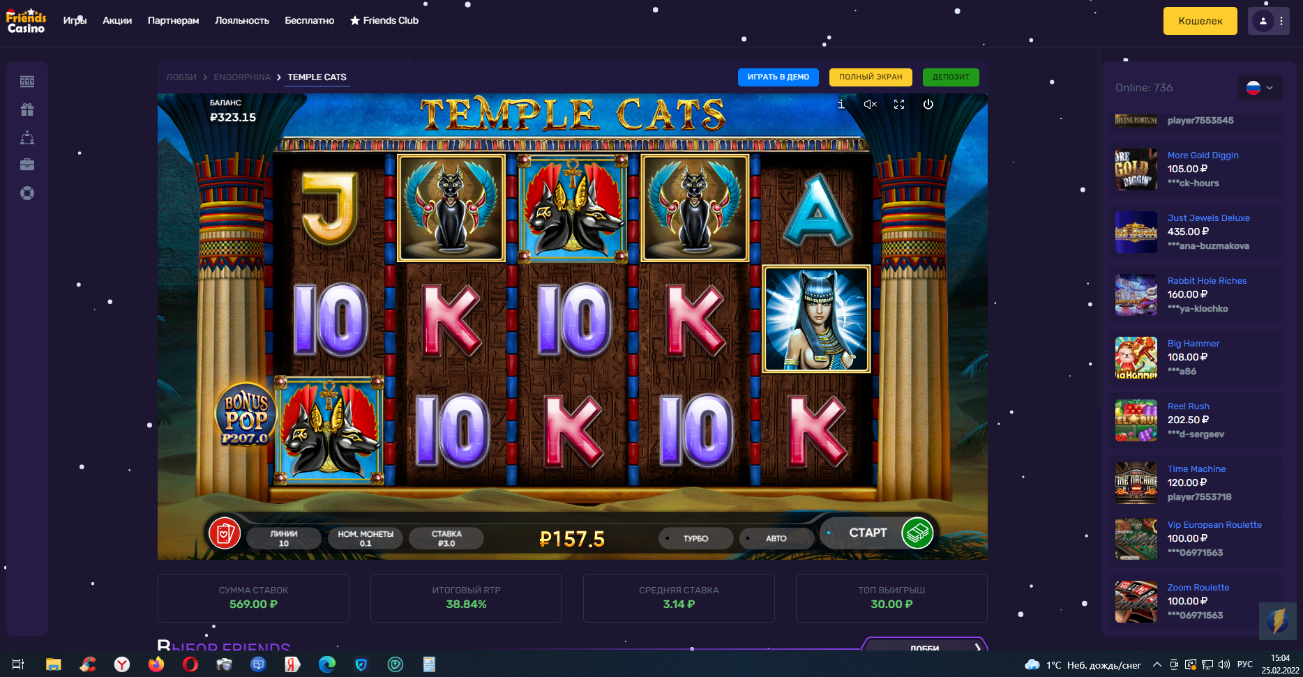Click the fullscreen arrows icon in game

[899, 105]
